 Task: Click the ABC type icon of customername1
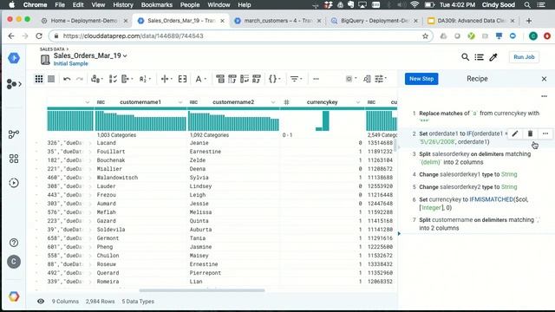point(101,102)
